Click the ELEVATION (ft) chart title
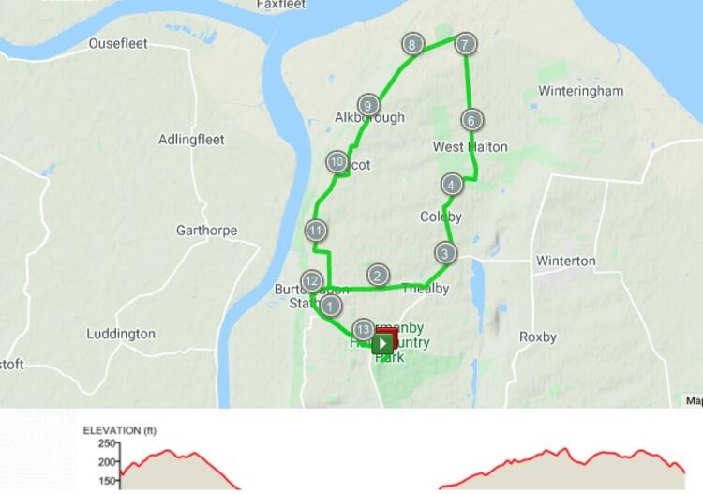This screenshot has width=703, height=494. point(120,431)
